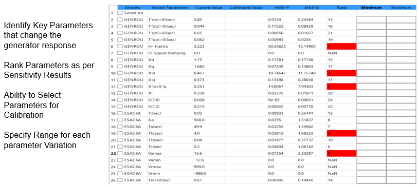Check the GENROU Xq row checkbox

tap(120, 66)
